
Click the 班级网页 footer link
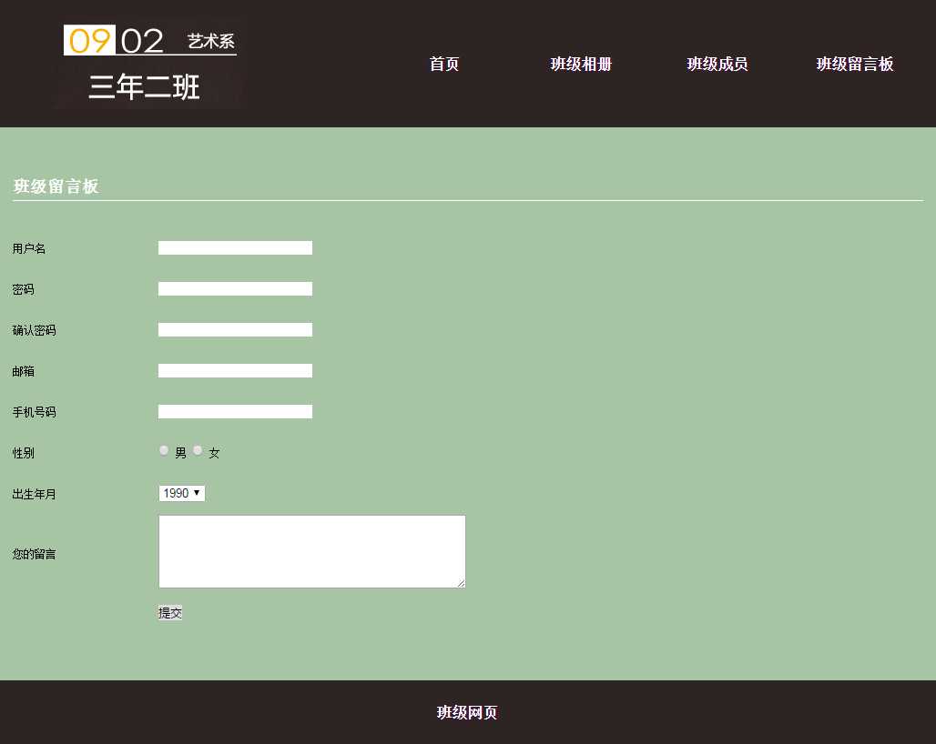pyautogui.click(x=467, y=712)
